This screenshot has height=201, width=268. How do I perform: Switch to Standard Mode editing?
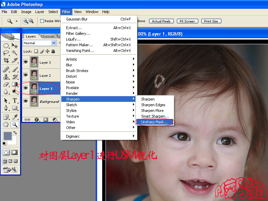(6, 152)
